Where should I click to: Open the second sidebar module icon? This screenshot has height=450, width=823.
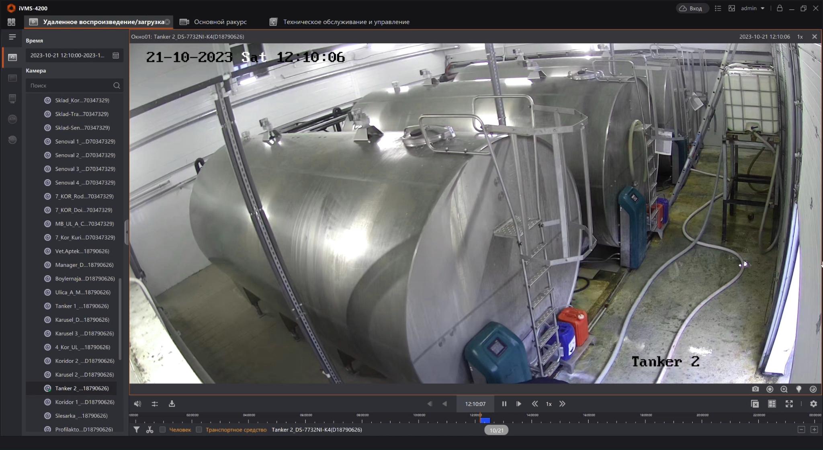12,78
